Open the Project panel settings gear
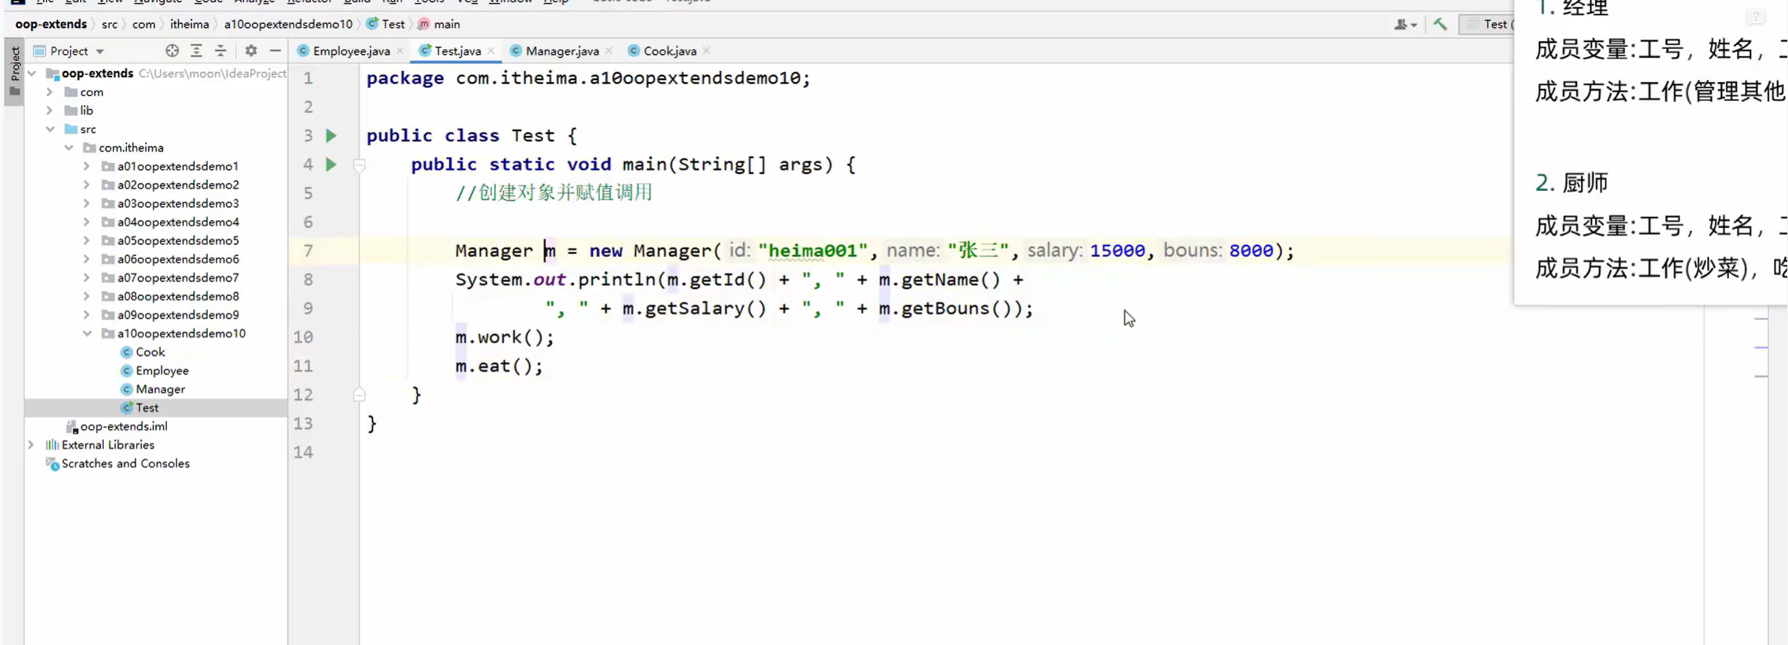1788x645 pixels. click(x=250, y=50)
